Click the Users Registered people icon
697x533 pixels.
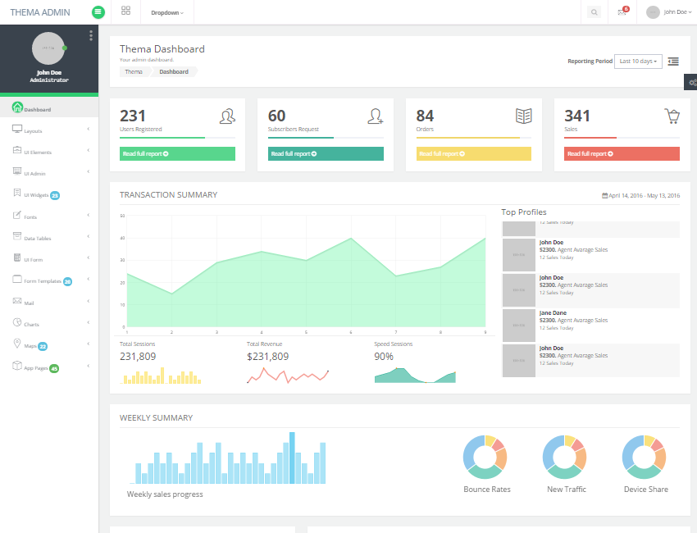pos(227,116)
